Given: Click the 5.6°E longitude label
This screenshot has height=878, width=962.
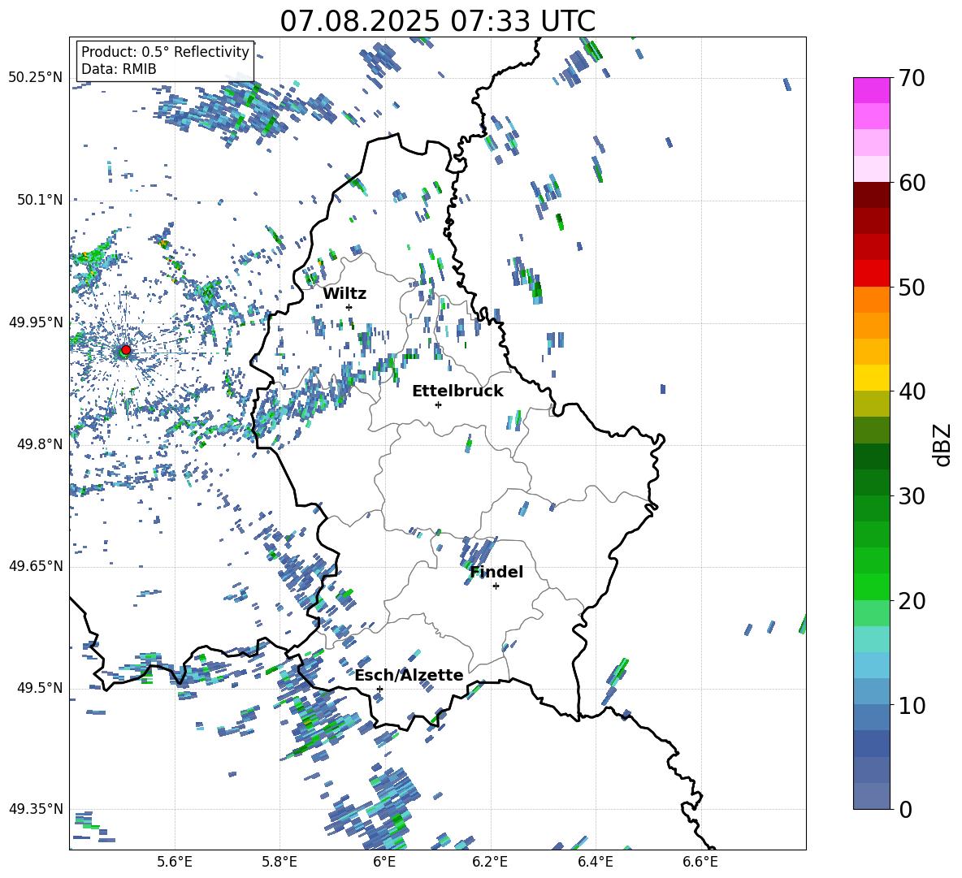Looking at the screenshot, I should pos(175,862).
